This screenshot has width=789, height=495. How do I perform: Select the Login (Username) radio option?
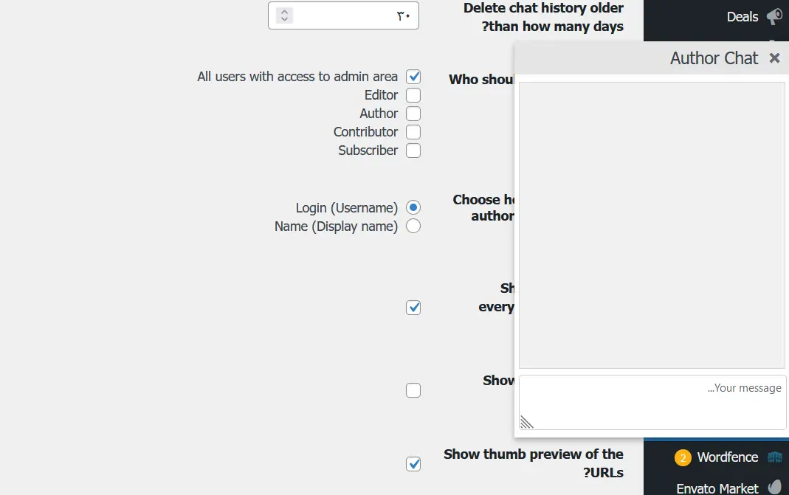(x=413, y=208)
